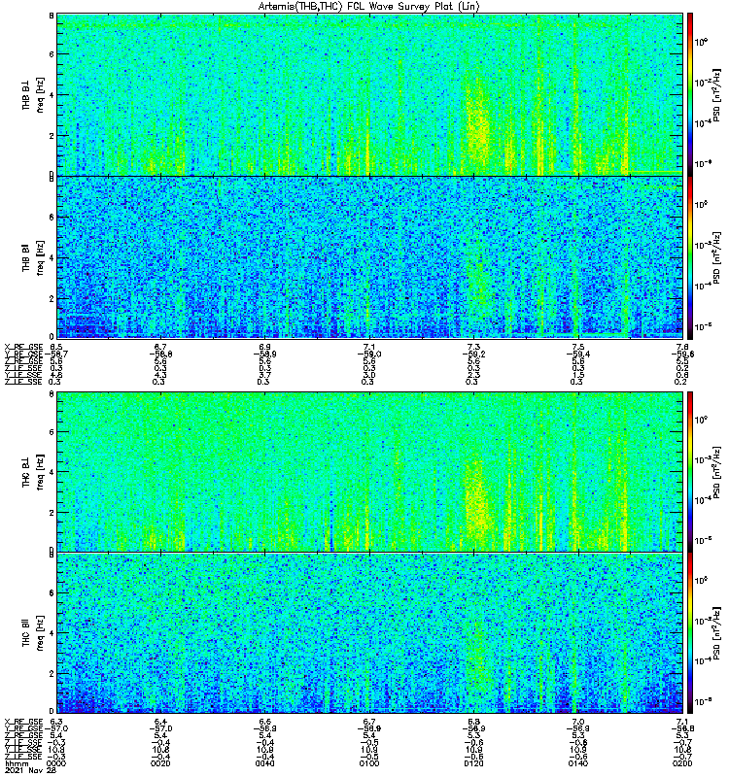Click the PSD [nT²/Hz] label of the THB B⊥ color bar
The width and height of the screenshot is (729, 777).
coord(716,94)
